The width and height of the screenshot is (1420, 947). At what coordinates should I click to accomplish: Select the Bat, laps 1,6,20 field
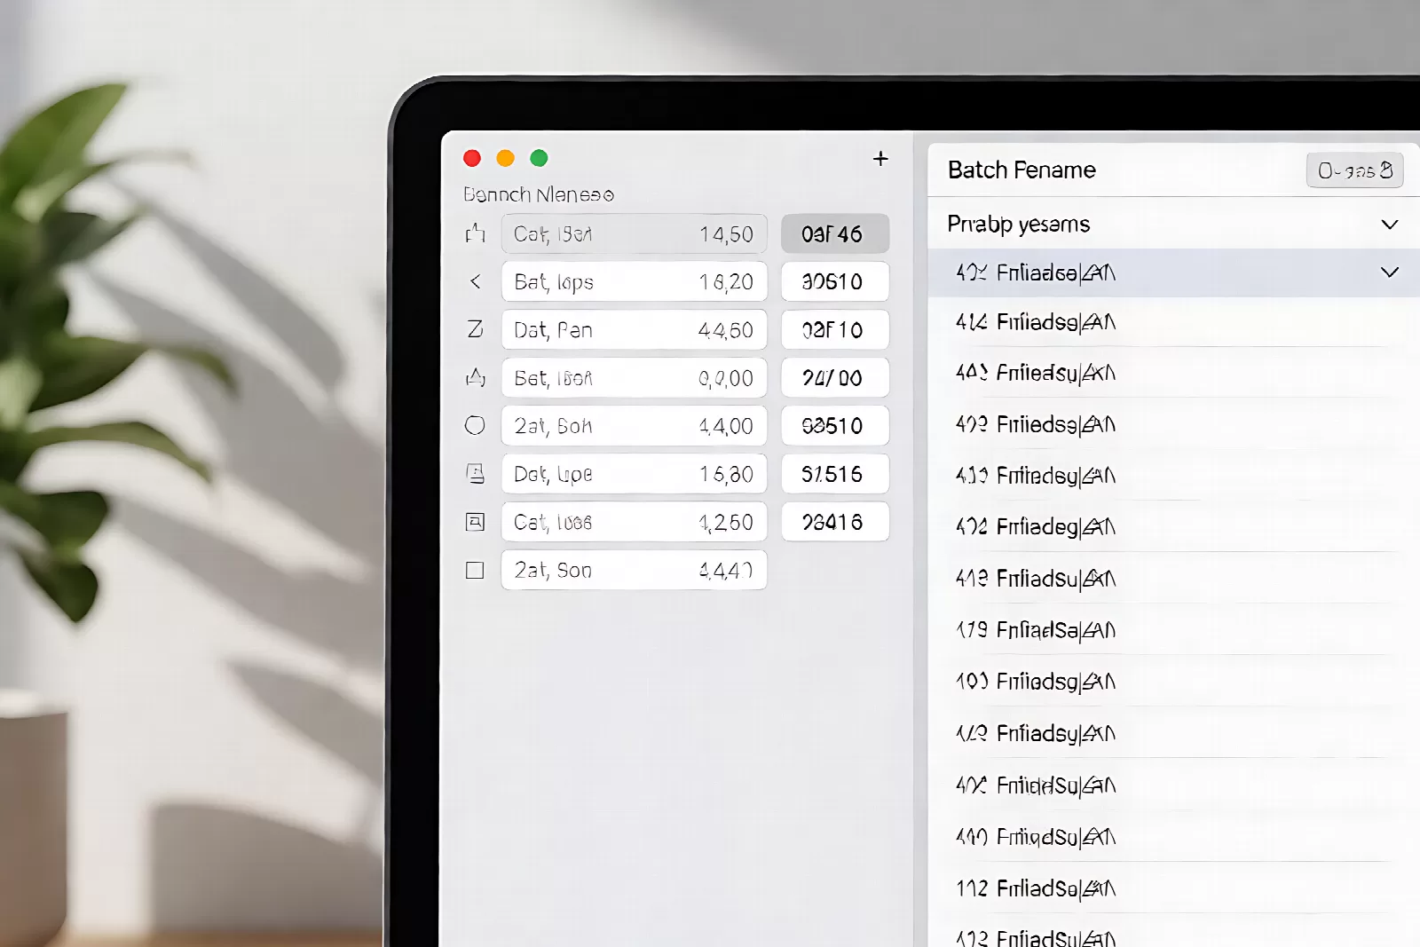634,281
